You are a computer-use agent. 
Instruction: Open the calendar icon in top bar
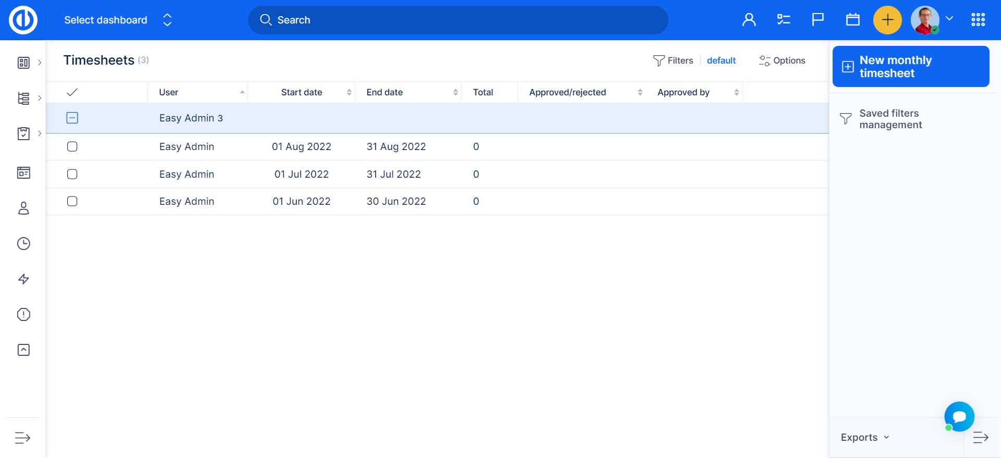(x=853, y=20)
